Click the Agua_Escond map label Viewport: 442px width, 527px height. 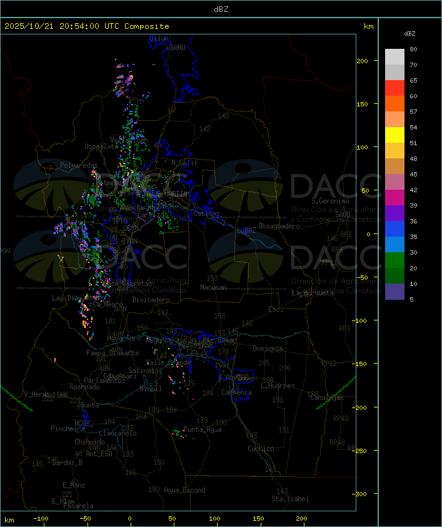pyautogui.click(x=184, y=490)
